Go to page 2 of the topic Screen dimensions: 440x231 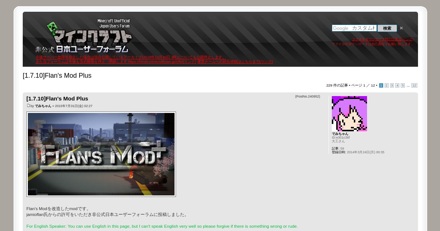coord(386,85)
